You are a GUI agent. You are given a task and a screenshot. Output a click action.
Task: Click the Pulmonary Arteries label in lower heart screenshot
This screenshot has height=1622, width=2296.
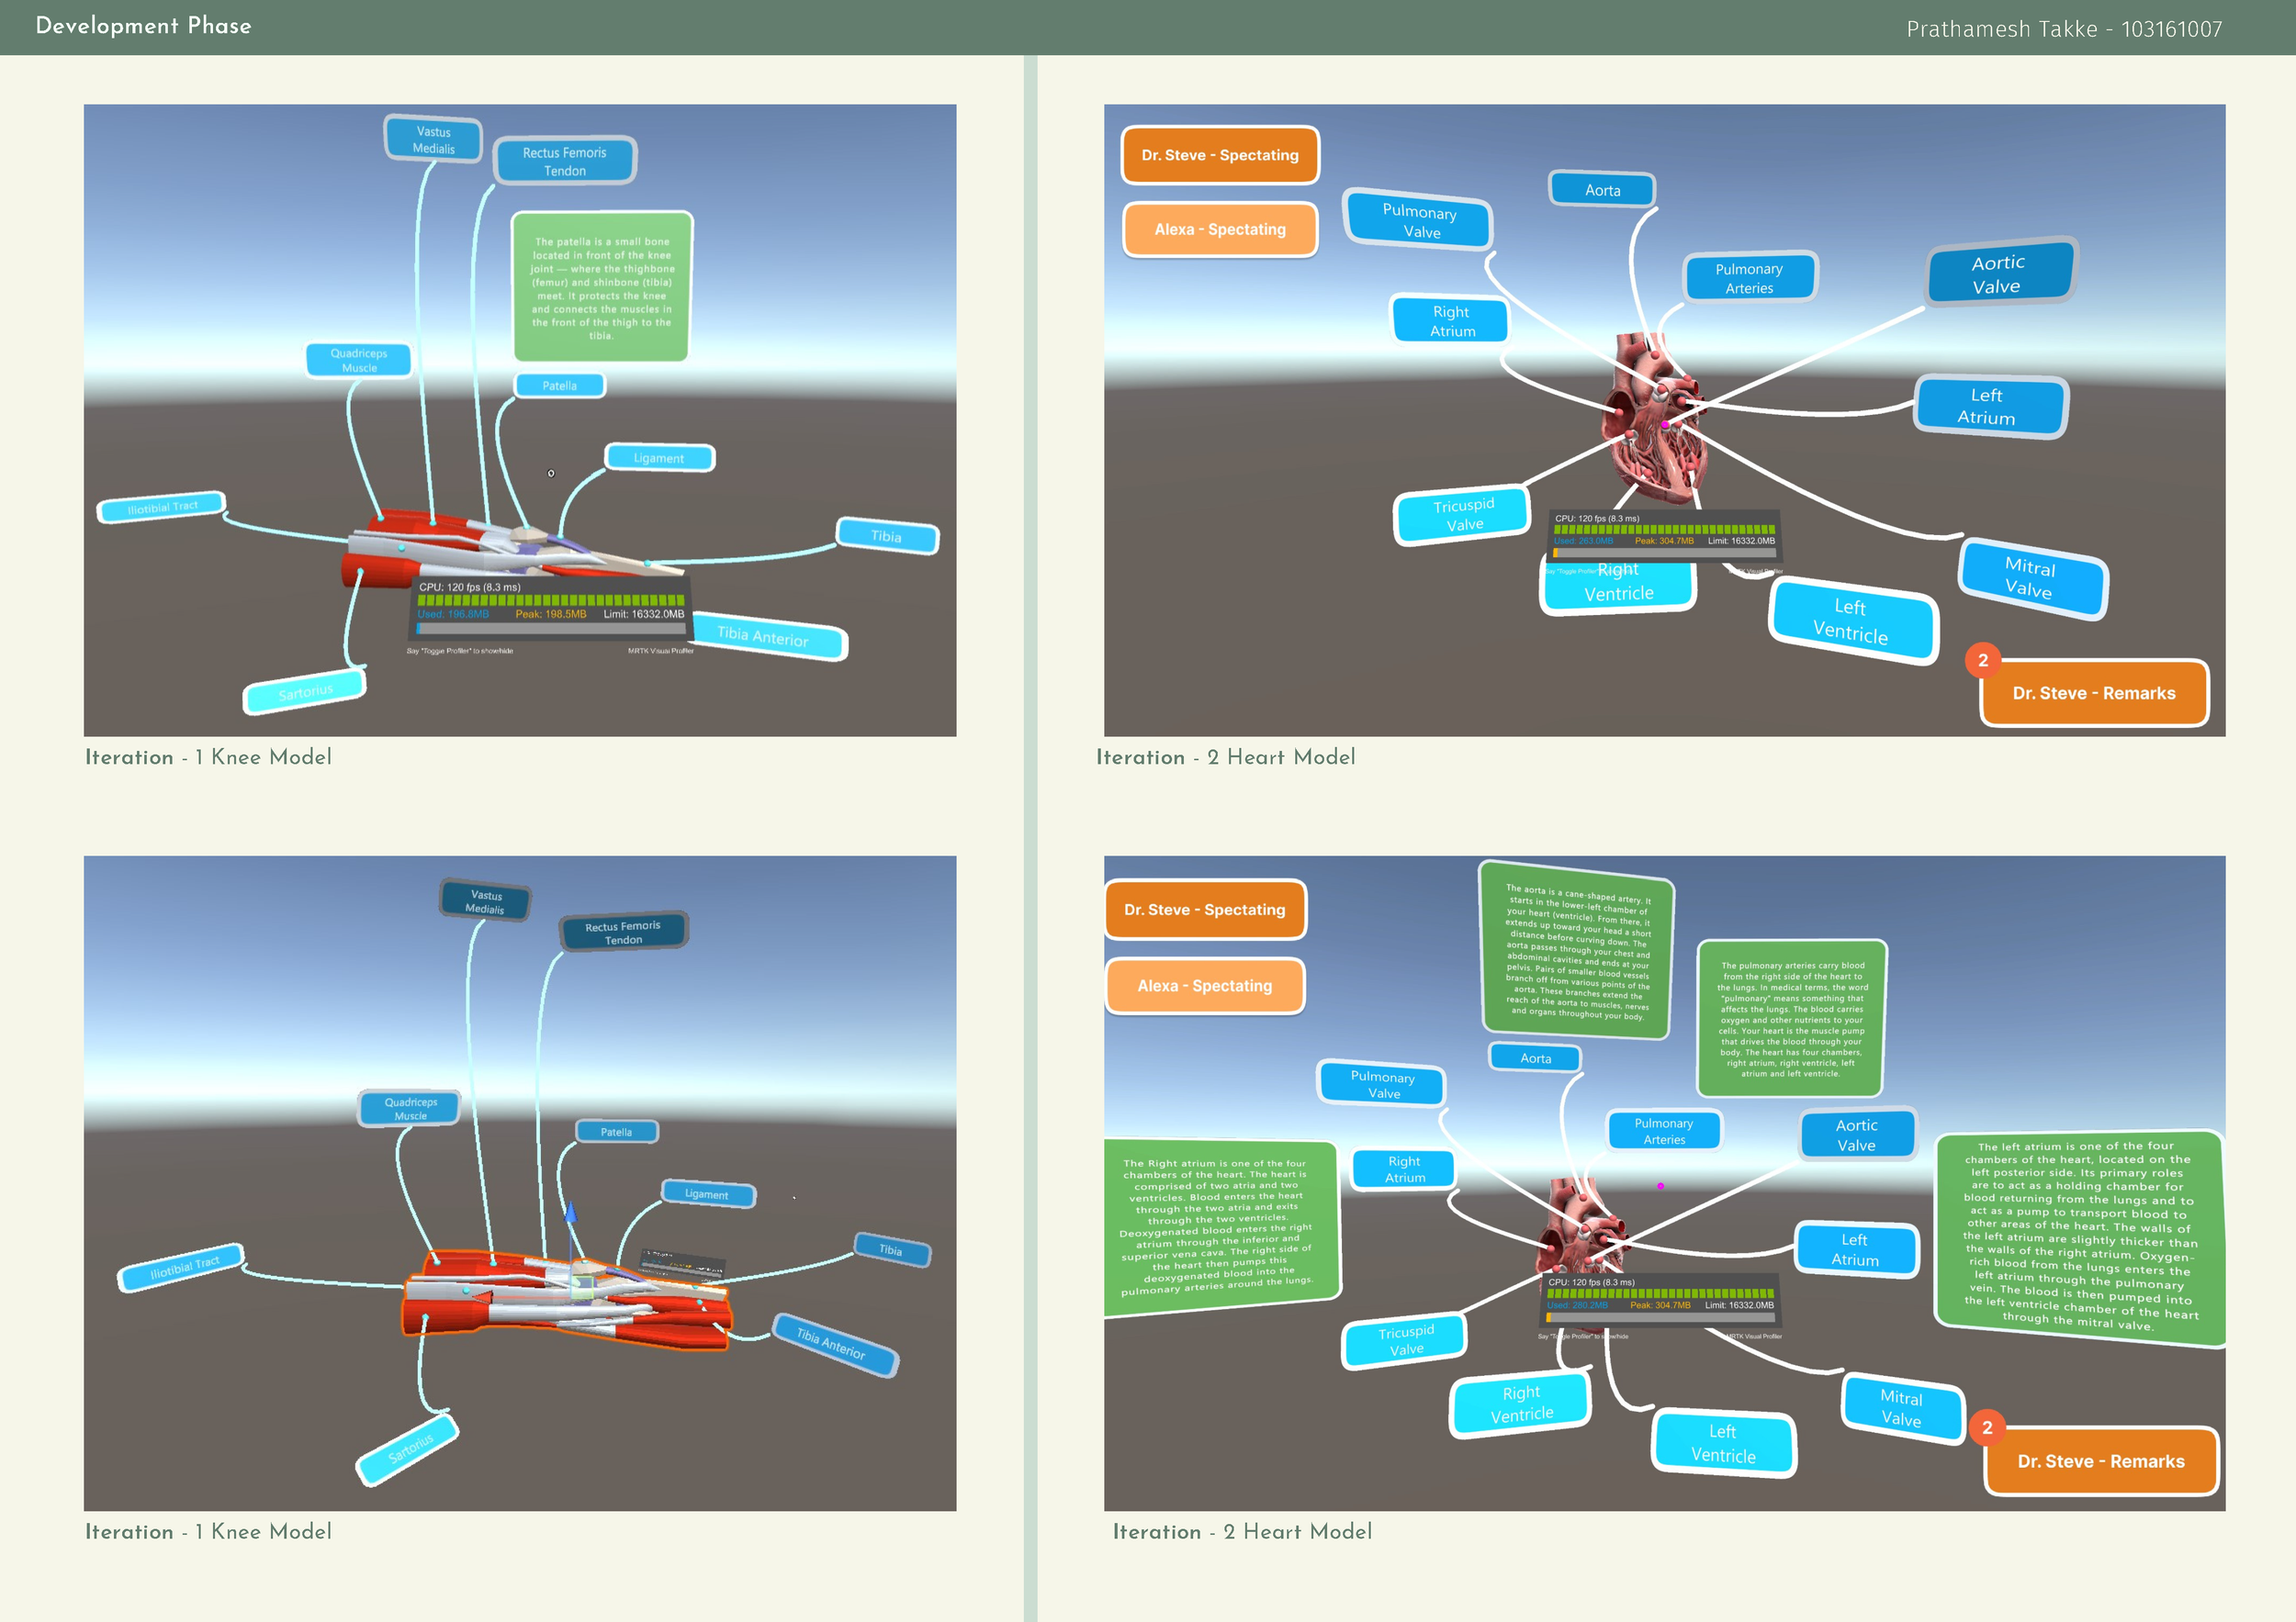[1665, 1130]
